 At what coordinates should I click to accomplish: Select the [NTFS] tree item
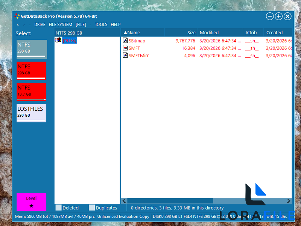(x=69, y=40)
